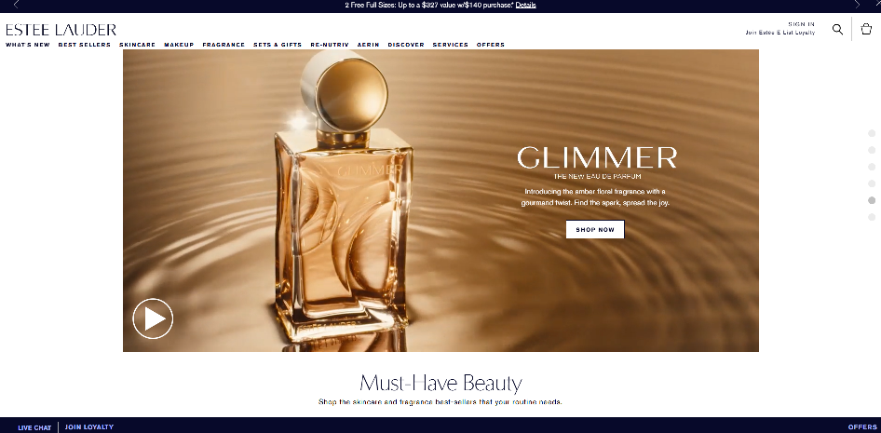
Task: Open the Services menu
Action: pyautogui.click(x=450, y=45)
